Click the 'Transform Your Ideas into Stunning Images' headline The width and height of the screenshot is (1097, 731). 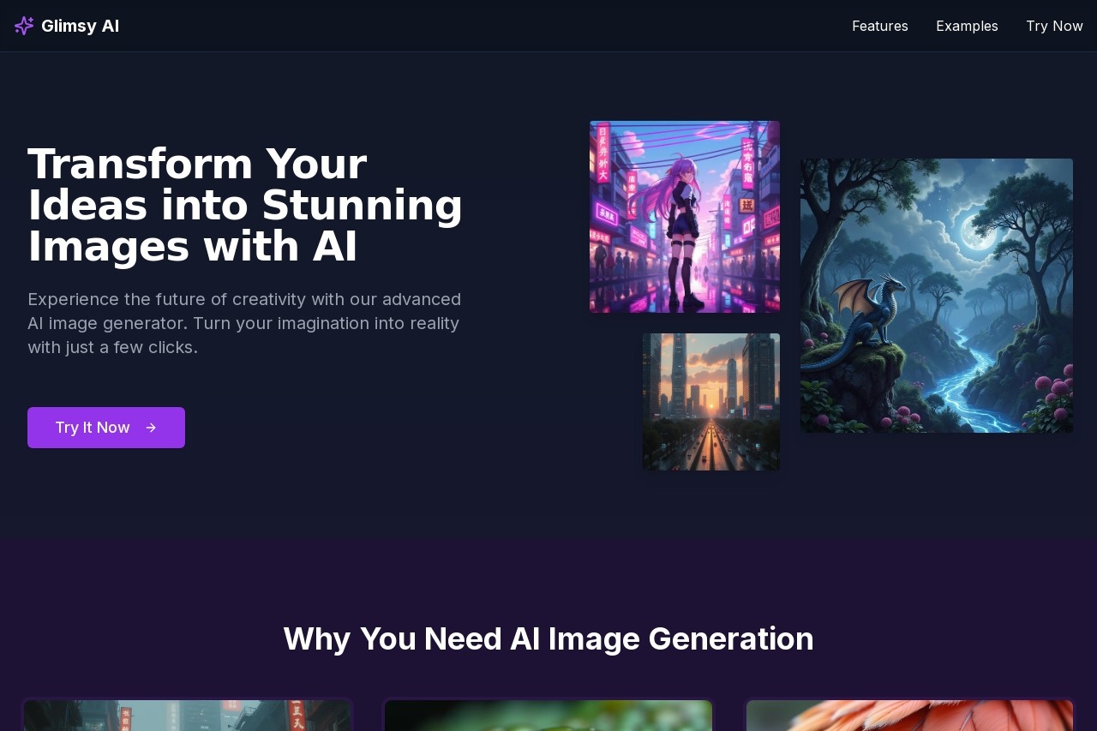pos(245,206)
